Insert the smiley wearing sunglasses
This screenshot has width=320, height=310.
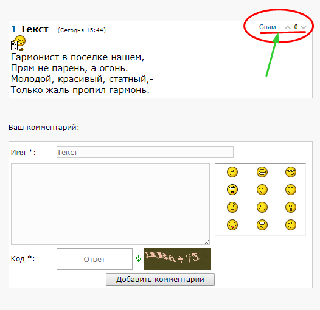[291, 172]
